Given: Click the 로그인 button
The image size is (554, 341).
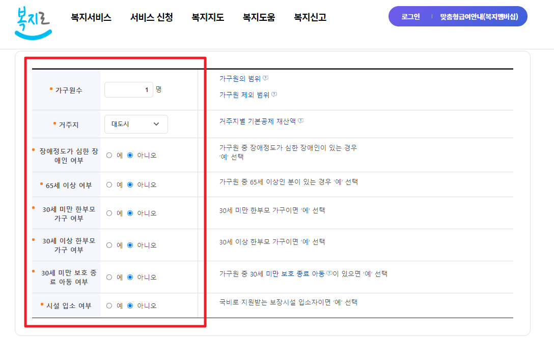Looking at the screenshot, I should point(410,17).
